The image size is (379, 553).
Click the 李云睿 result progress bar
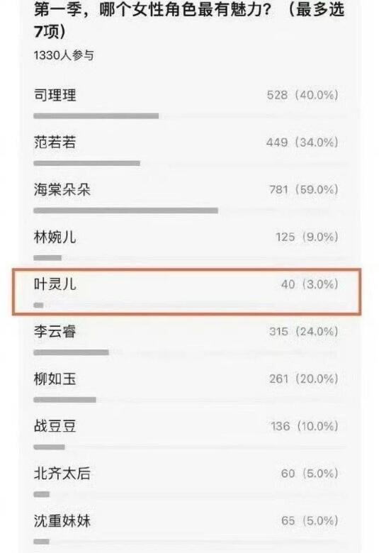click(72, 352)
